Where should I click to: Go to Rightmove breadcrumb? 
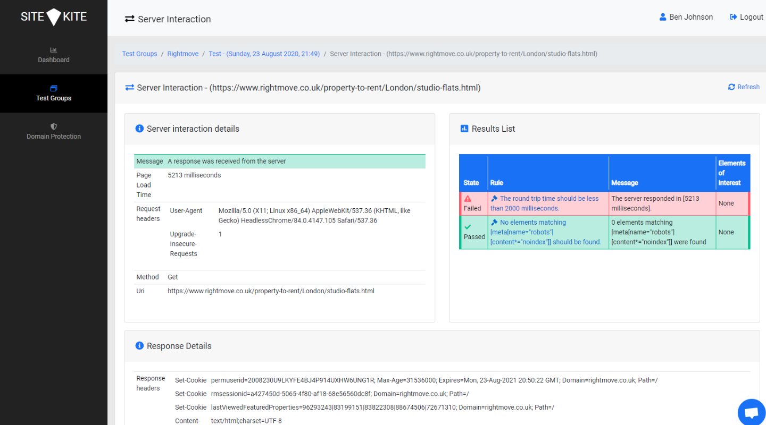tap(183, 54)
